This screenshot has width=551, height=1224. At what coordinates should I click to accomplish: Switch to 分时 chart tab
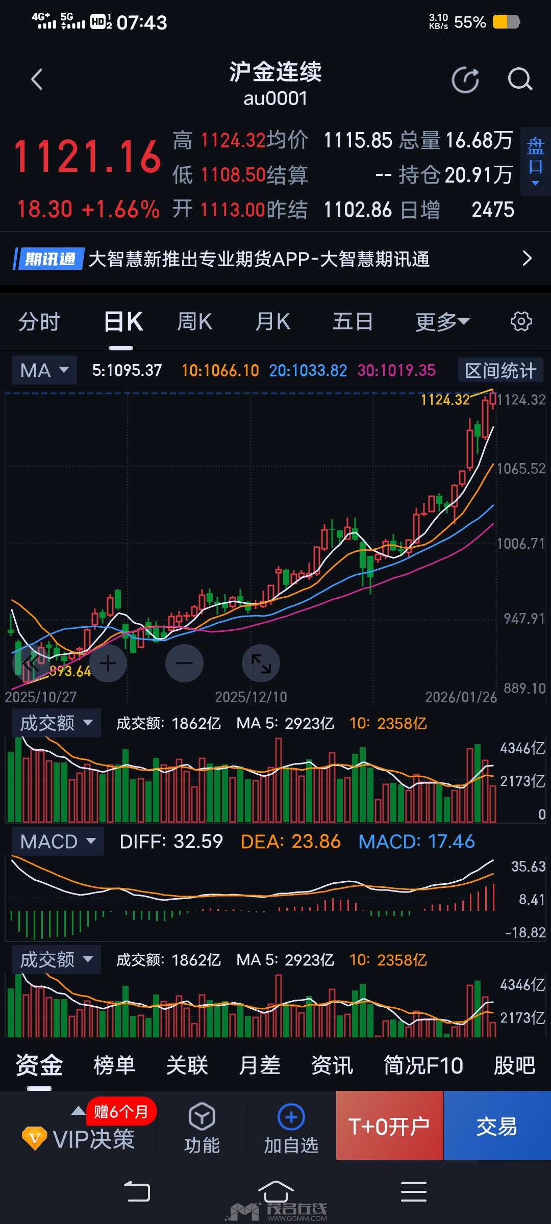39,322
